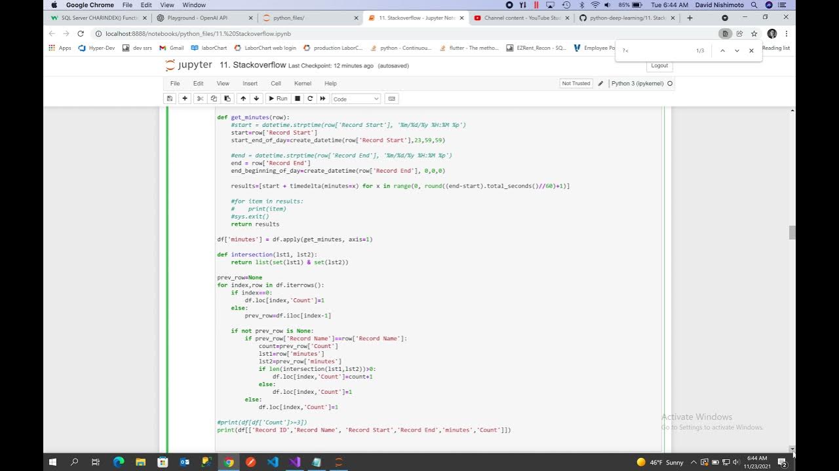Switch to SQL Server CHARINDEX tab

click(x=100, y=18)
